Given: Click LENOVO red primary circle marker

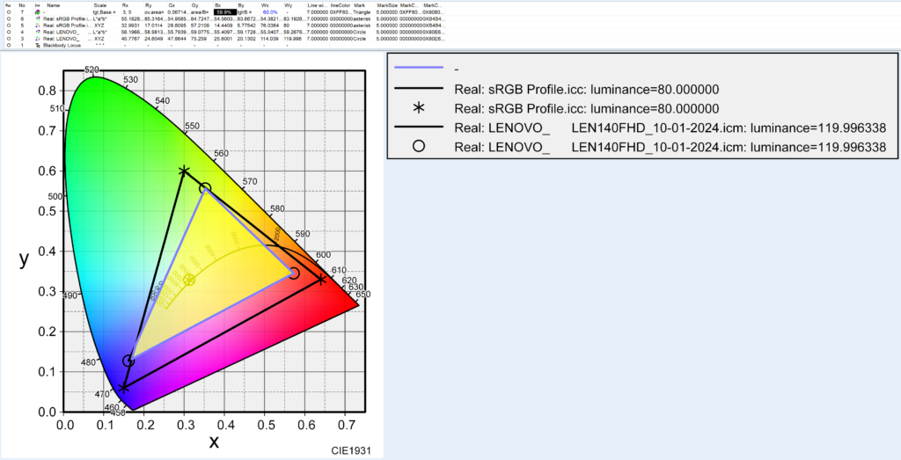Looking at the screenshot, I should [x=294, y=274].
